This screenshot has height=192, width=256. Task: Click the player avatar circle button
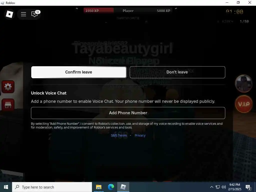tap(244, 83)
